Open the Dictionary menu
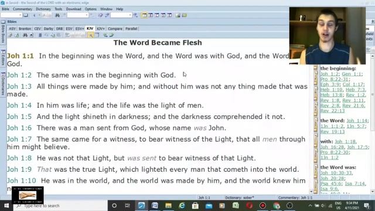 [x=43, y=9]
